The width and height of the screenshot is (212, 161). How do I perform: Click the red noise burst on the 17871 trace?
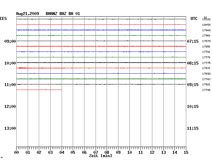[23, 68]
